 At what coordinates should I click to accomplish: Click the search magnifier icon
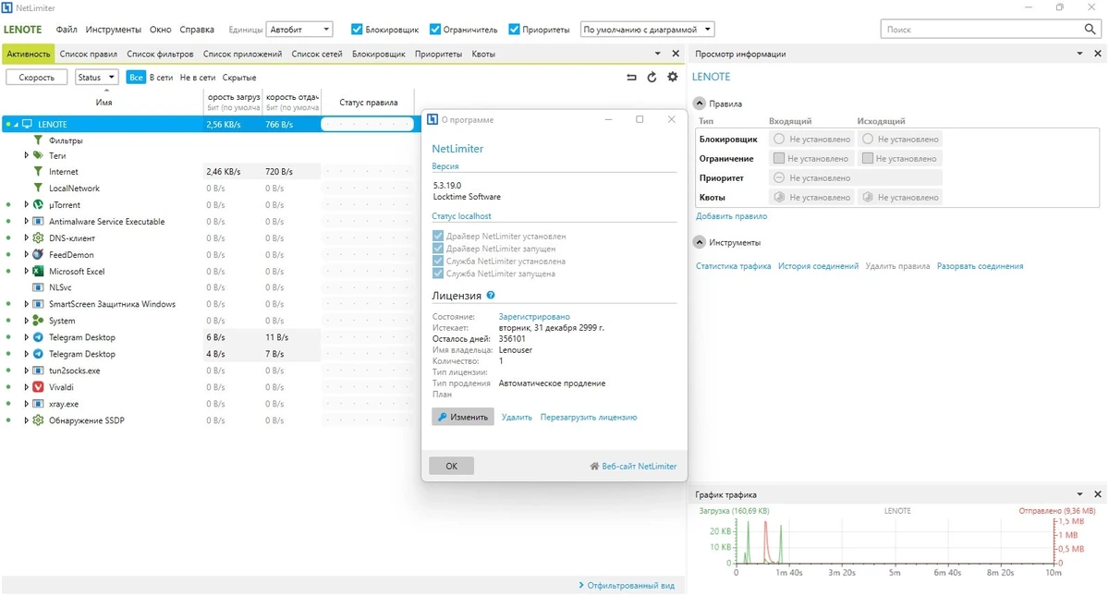(1091, 30)
